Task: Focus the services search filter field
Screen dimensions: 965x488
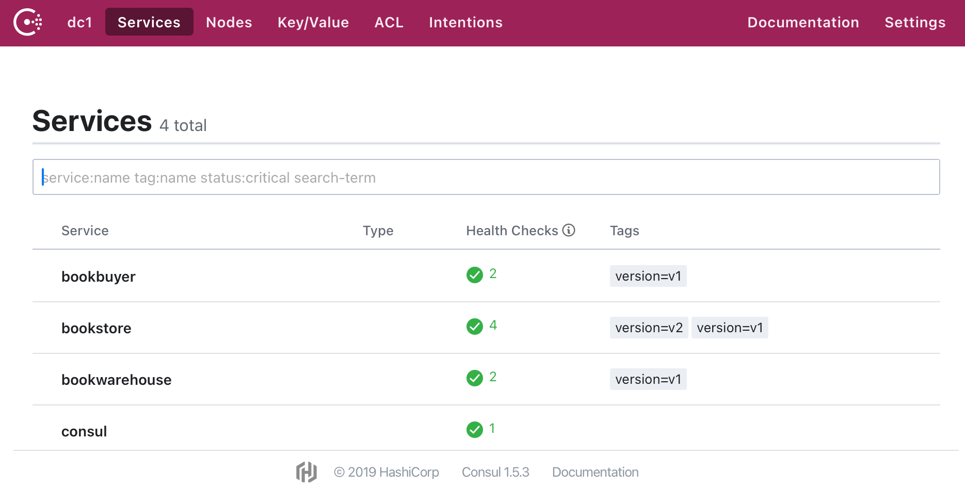Action: click(486, 177)
